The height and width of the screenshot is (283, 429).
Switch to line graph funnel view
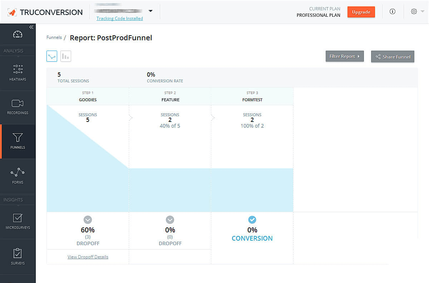coord(52,56)
